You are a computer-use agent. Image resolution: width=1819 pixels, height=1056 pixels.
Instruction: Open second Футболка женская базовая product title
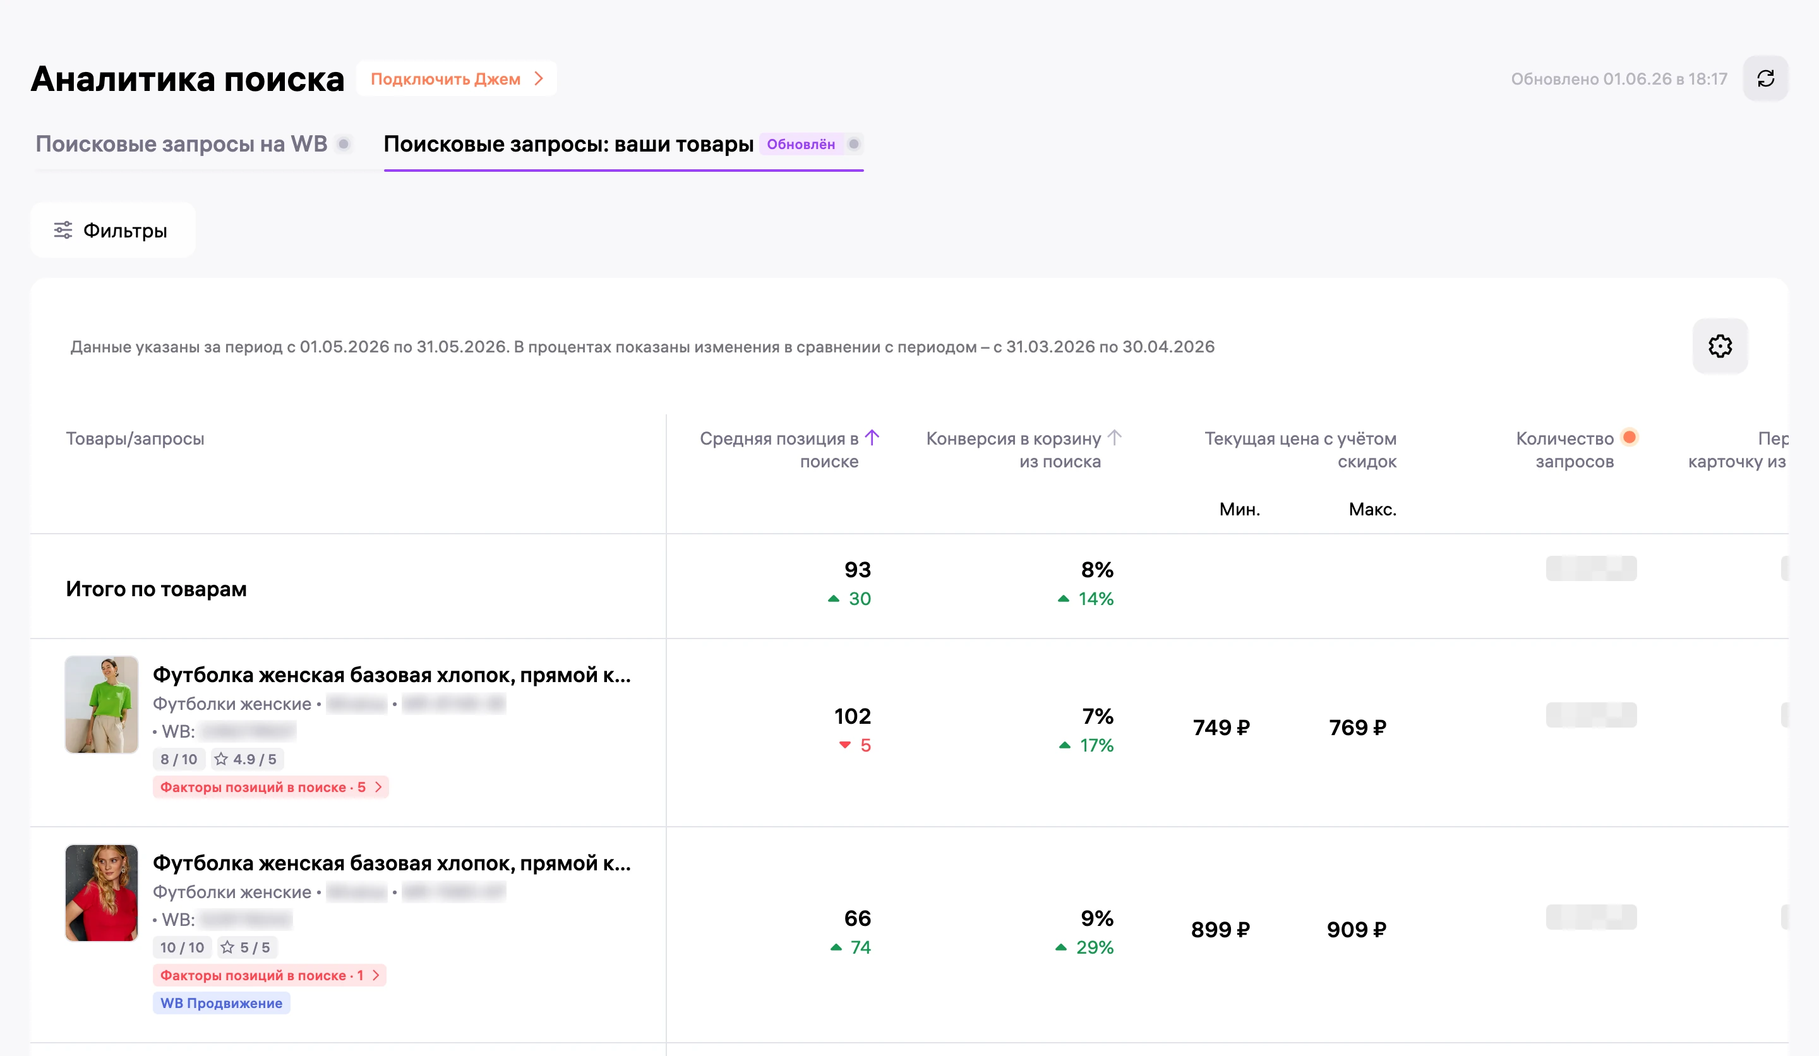pos(392,863)
